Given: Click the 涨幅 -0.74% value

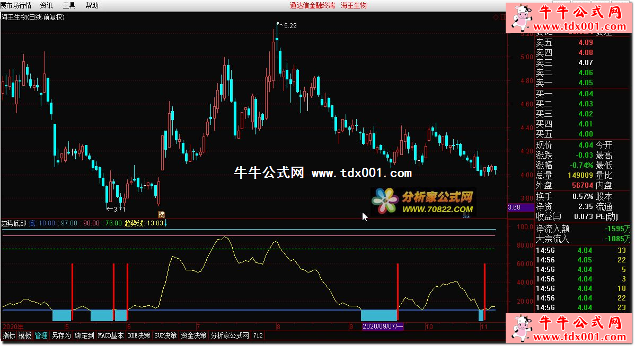Looking at the screenshot, I should pos(581,165).
